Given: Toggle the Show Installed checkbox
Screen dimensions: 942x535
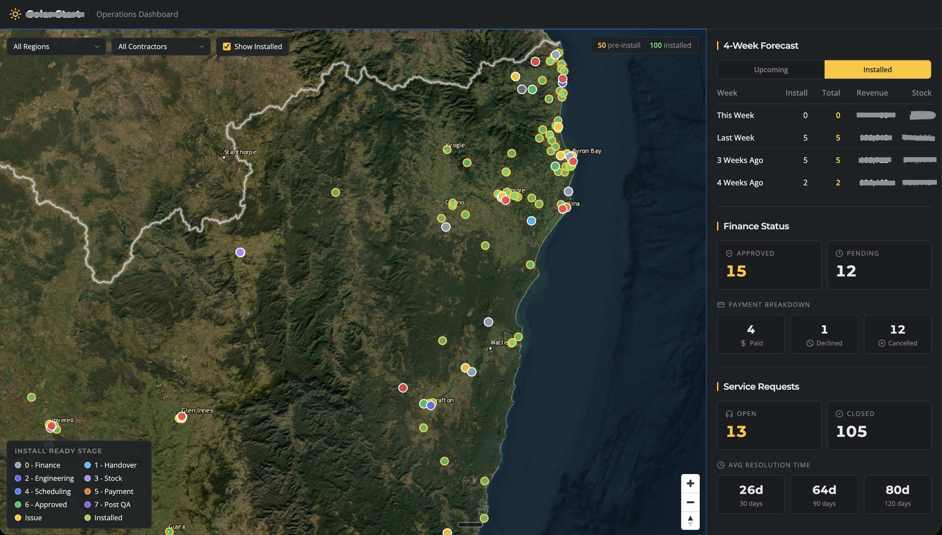Looking at the screenshot, I should 227,46.
